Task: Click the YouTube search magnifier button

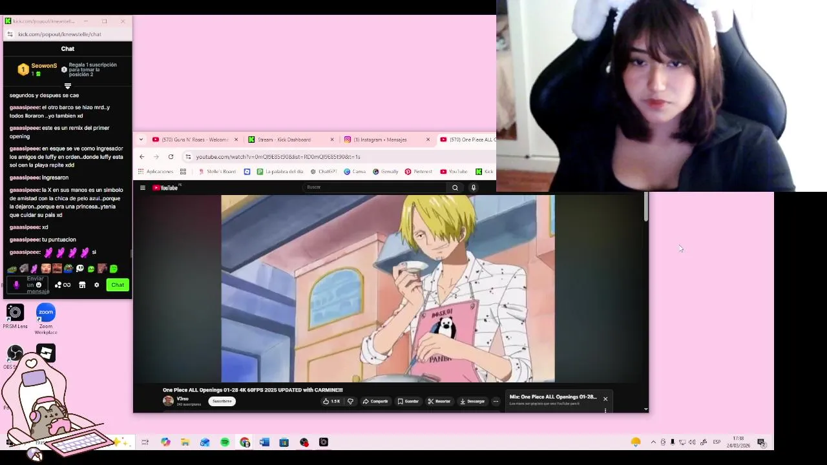Action: pyautogui.click(x=455, y=187)
